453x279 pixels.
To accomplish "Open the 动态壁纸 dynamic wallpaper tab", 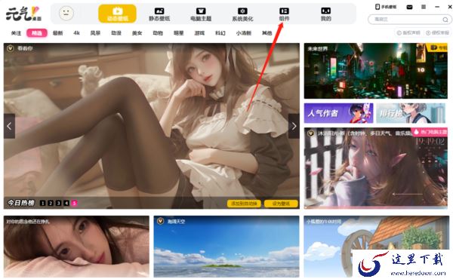I will click(x=117, y=14).
